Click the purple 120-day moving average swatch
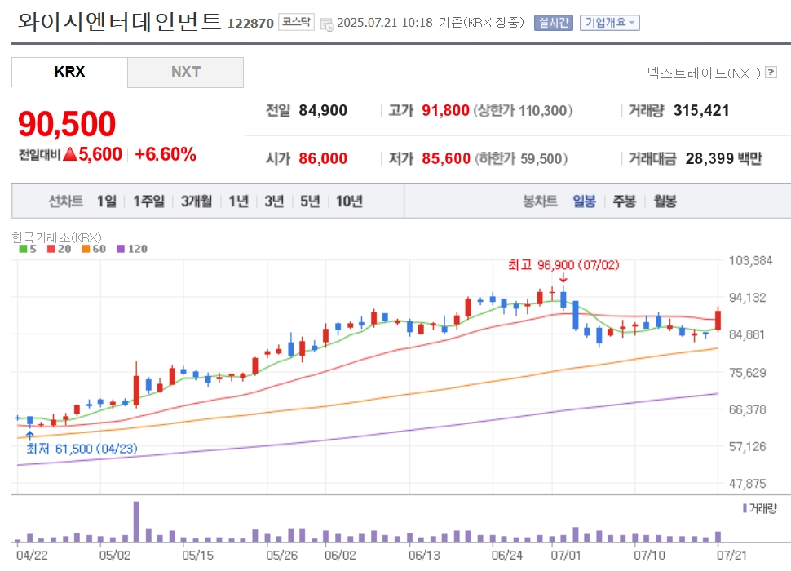This screenshot has height=571, width=791. [121, 249]
